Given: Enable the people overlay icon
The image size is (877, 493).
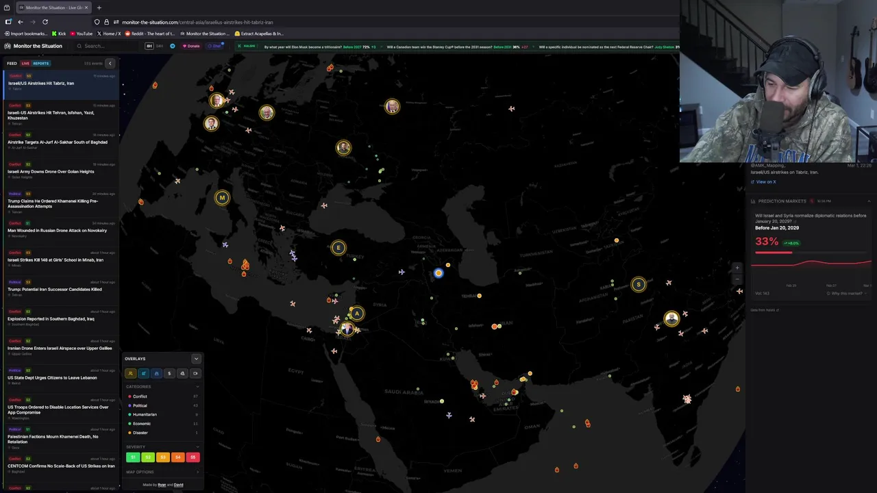Looking at the screenshot, I should (130, 373).
